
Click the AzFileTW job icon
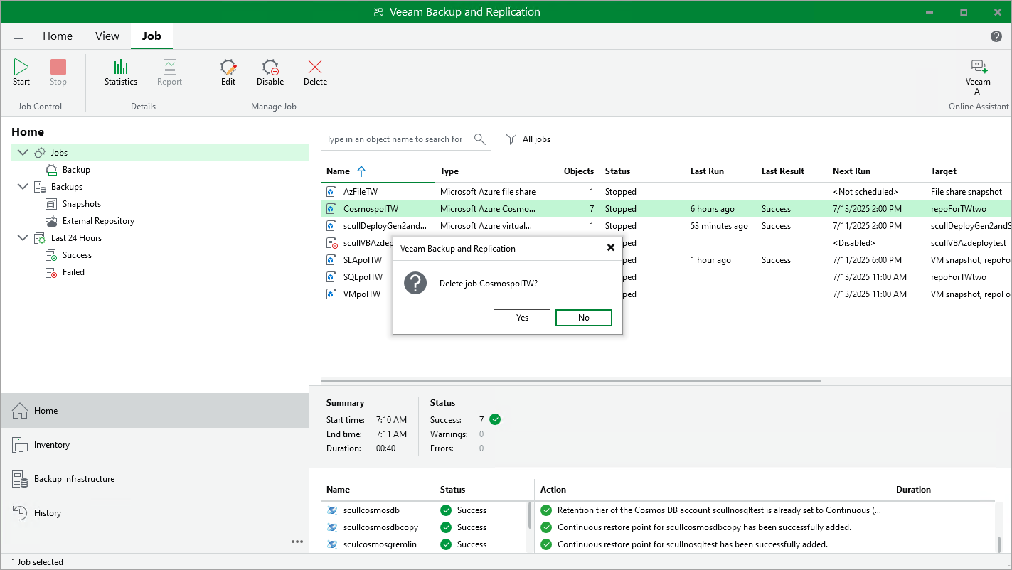click(331, 192)
